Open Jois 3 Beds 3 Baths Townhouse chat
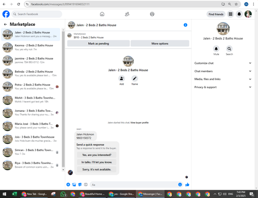 [x=30, y=139]
